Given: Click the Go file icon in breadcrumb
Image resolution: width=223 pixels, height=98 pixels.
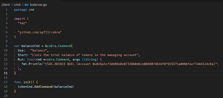Looking at the screenshot, I should (27, 5).
